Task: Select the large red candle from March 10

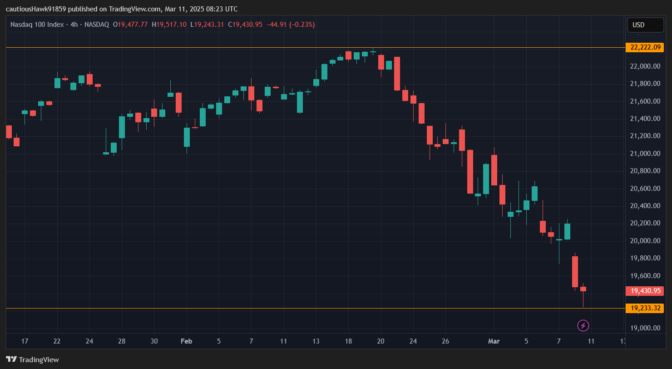Action: [576, 273]
